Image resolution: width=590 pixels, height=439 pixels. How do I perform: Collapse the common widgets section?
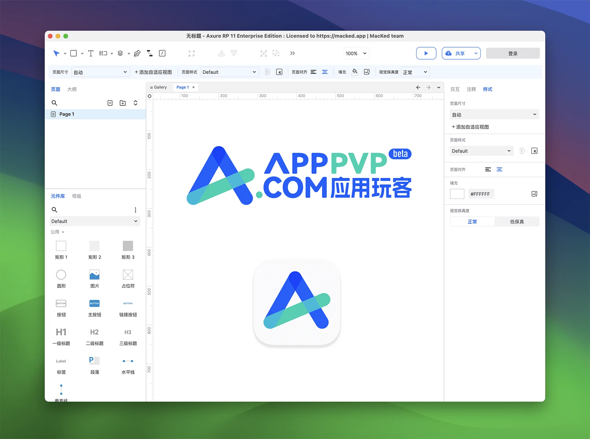tap(58, 232)
